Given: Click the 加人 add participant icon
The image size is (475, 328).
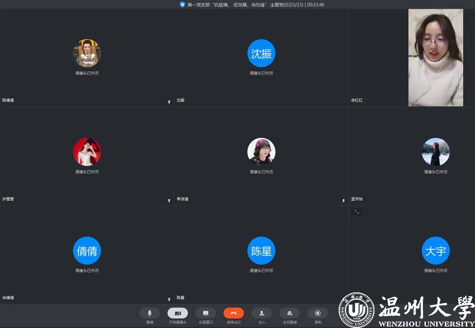Looking at the screenshot, I should coord(261,313).
